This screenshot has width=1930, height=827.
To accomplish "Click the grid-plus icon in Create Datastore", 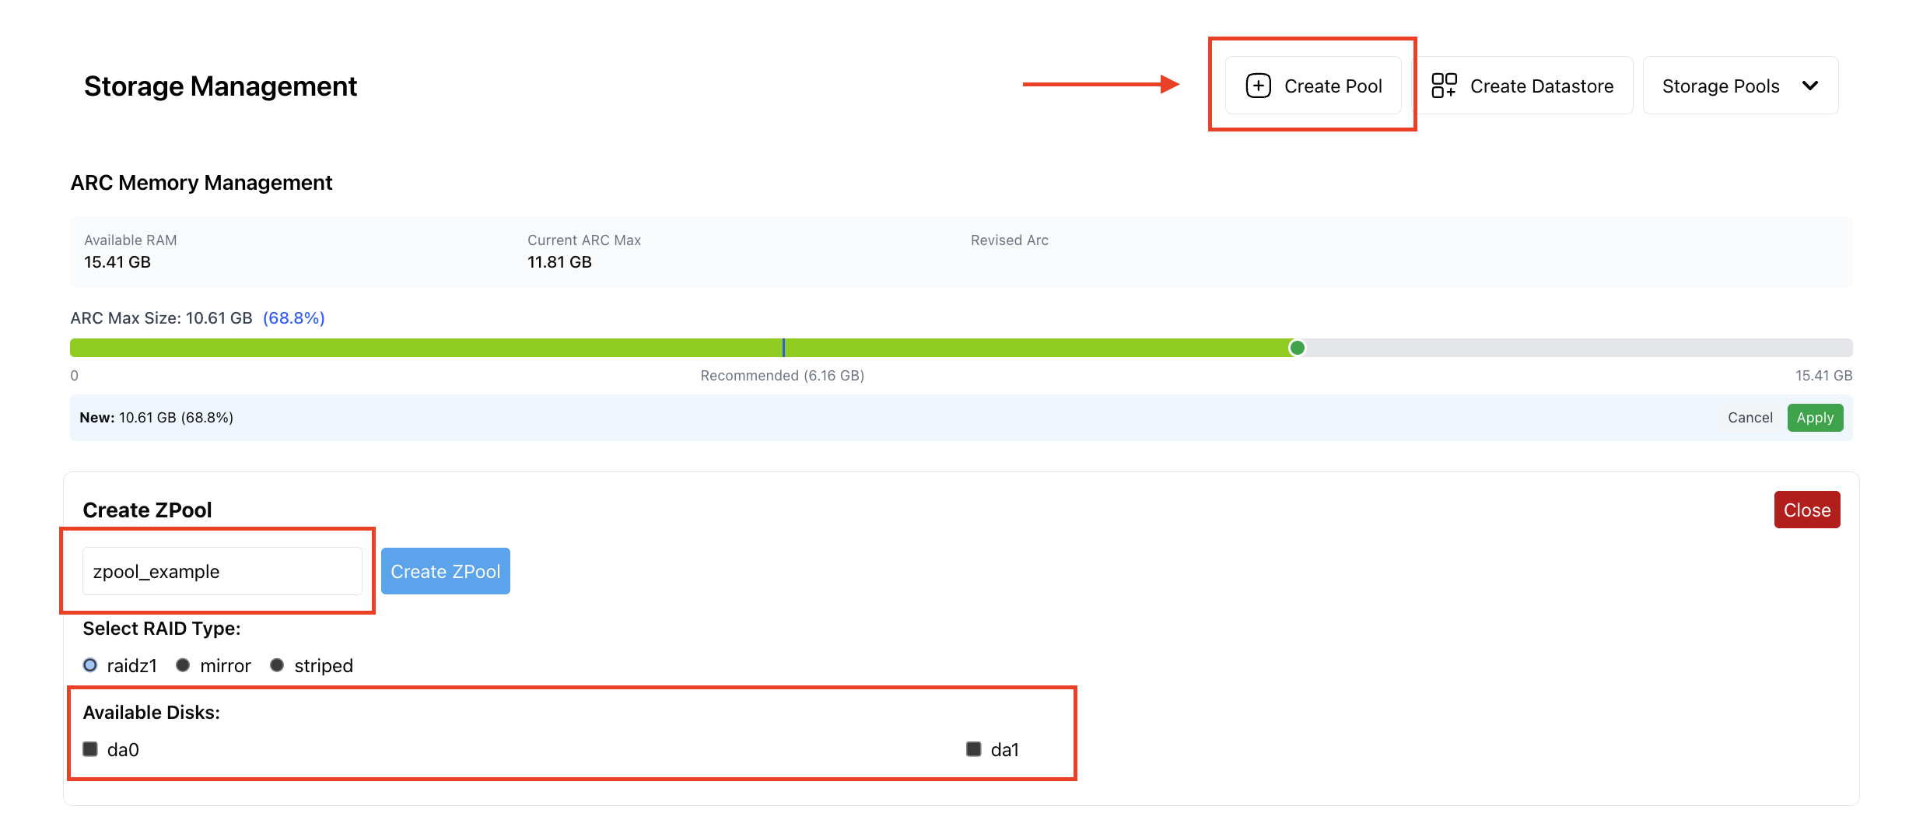I will click(1444, 86).
